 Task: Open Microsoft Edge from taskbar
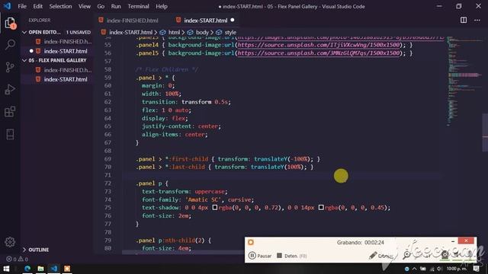[x=27, y=269]
